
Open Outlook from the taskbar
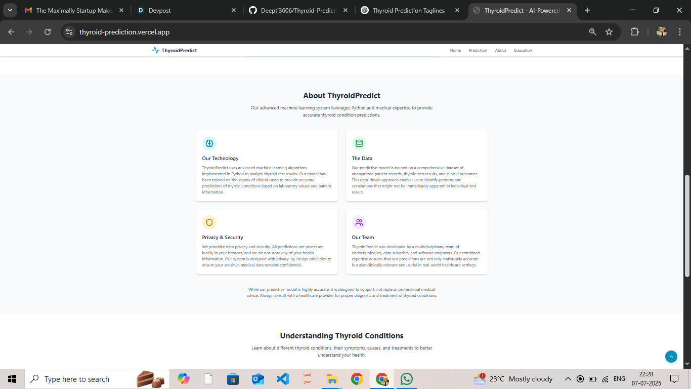click(258, 379)
